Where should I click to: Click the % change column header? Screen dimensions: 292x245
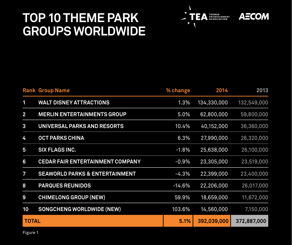point(178,90)
